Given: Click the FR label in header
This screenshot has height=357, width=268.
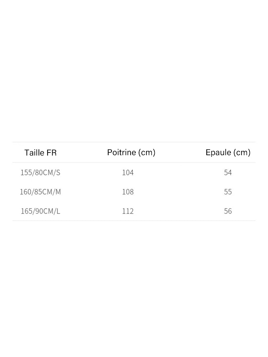Looking at the screenshot, I should click(52, 153).
